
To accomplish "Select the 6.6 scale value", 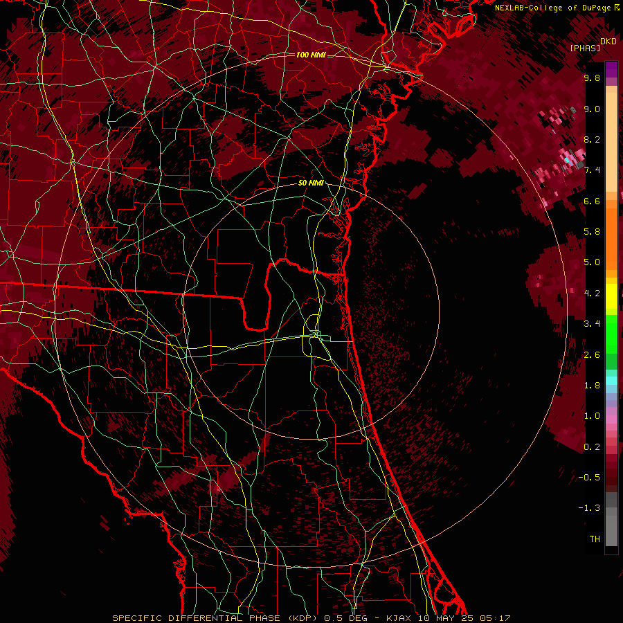I will click(x=592, y=201).
